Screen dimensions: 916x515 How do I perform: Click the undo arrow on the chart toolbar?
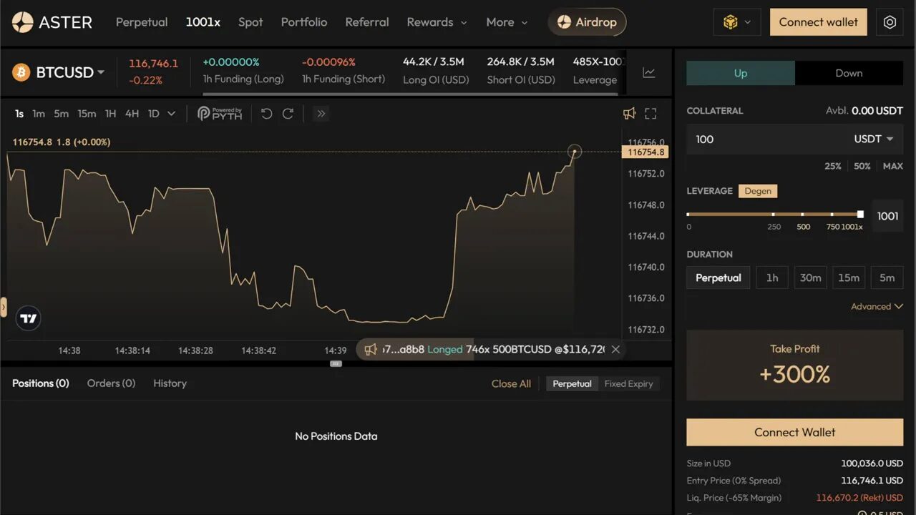pos(266,113)
